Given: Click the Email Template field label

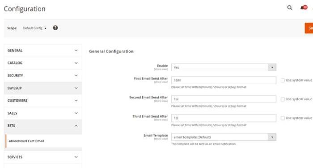Looking at the screenshot, I should pos(156,135).
